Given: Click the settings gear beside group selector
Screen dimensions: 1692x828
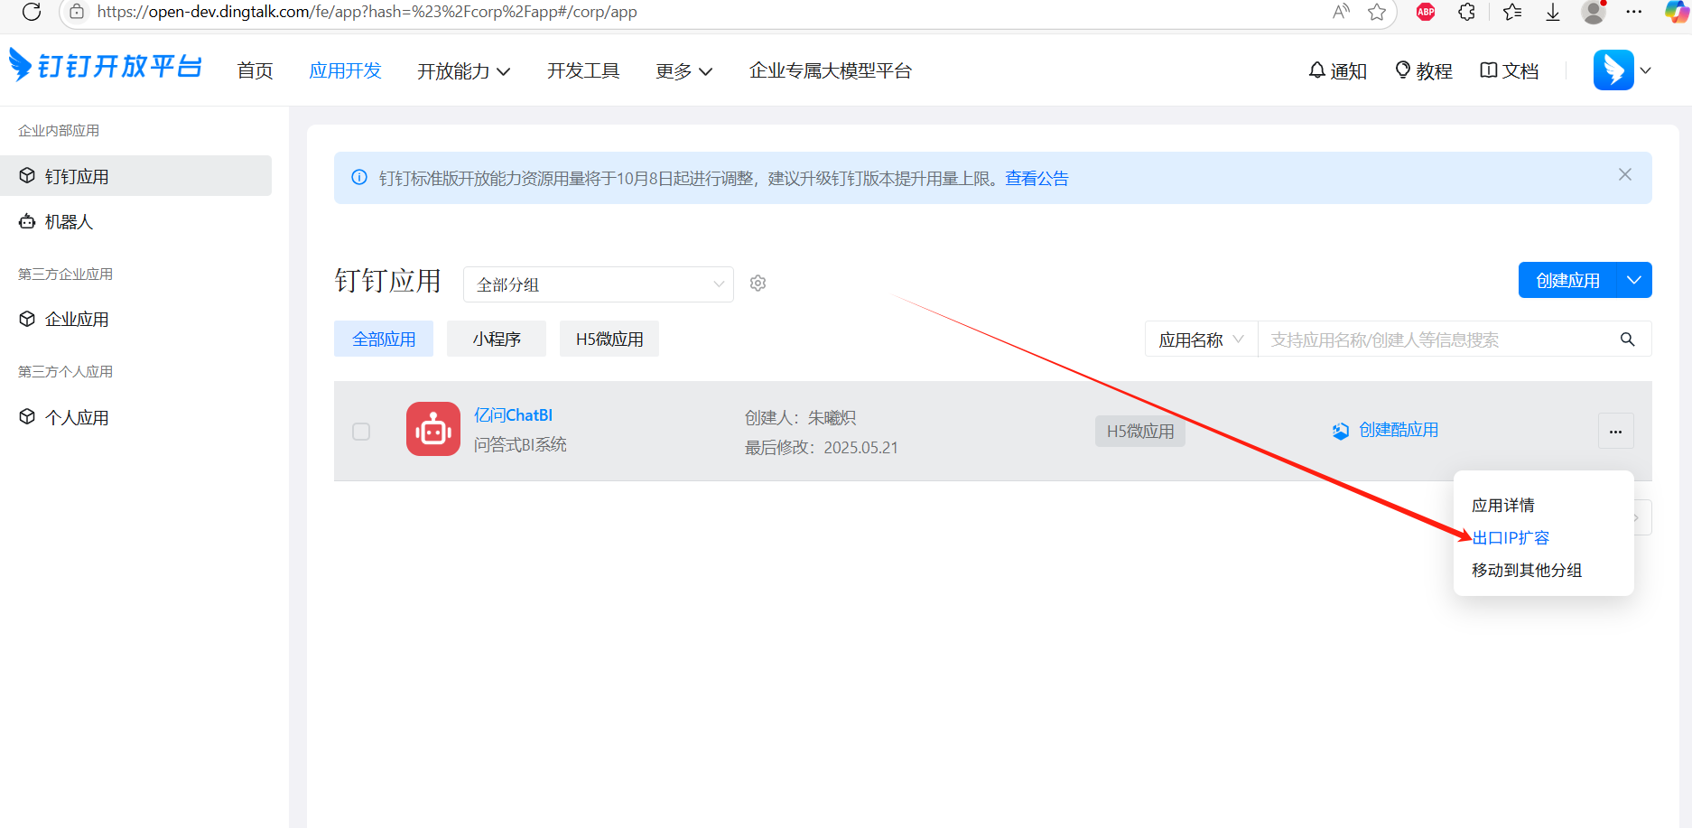Looking at the screenshot, I should click(758, 284).
